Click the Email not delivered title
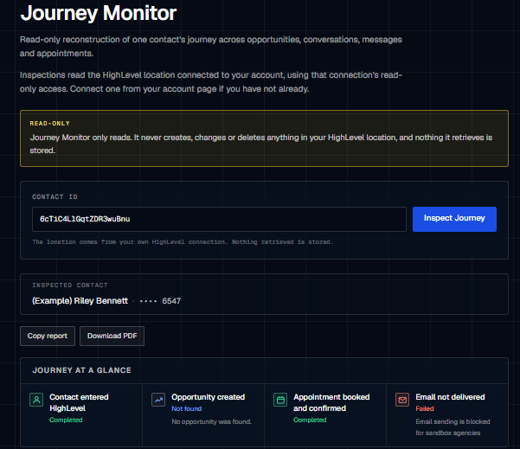 pos(450,397)
